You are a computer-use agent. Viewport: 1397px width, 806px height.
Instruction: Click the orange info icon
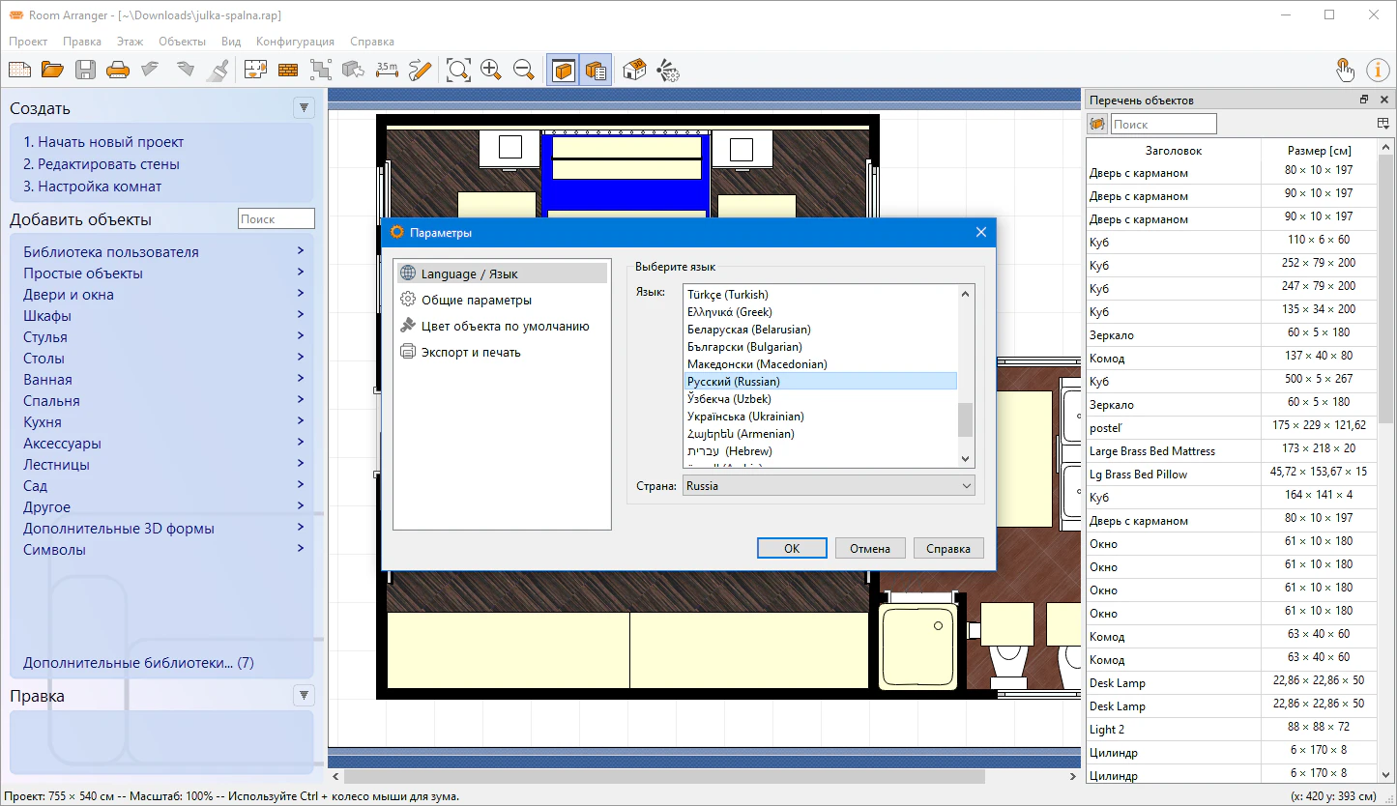click(1377, 70)
